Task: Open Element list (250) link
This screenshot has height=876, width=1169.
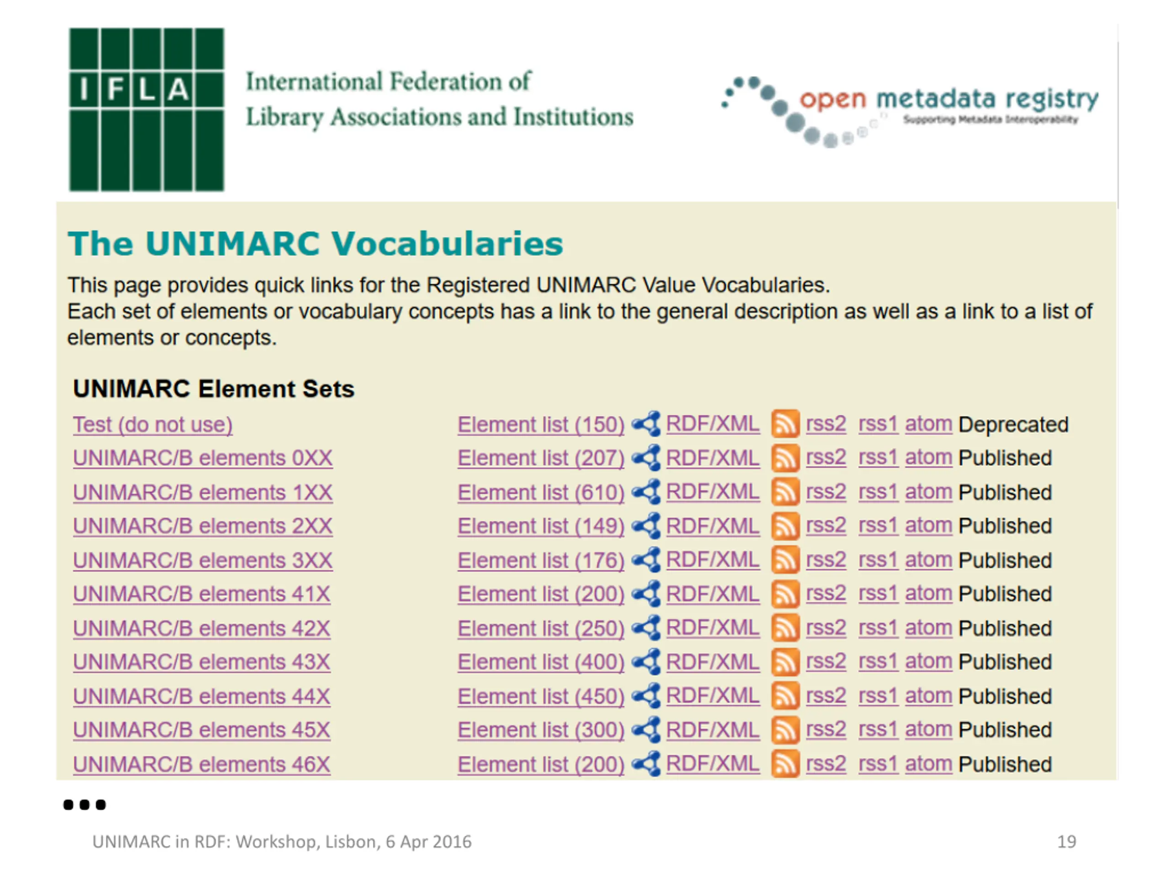Action: pos(541,629)
